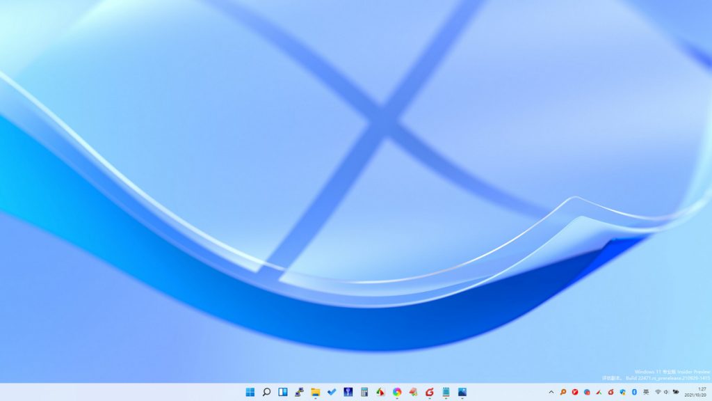Open the Notepad app on taskbar
The height and width of the screenshot is (401, 712).
tap(446, 392)
